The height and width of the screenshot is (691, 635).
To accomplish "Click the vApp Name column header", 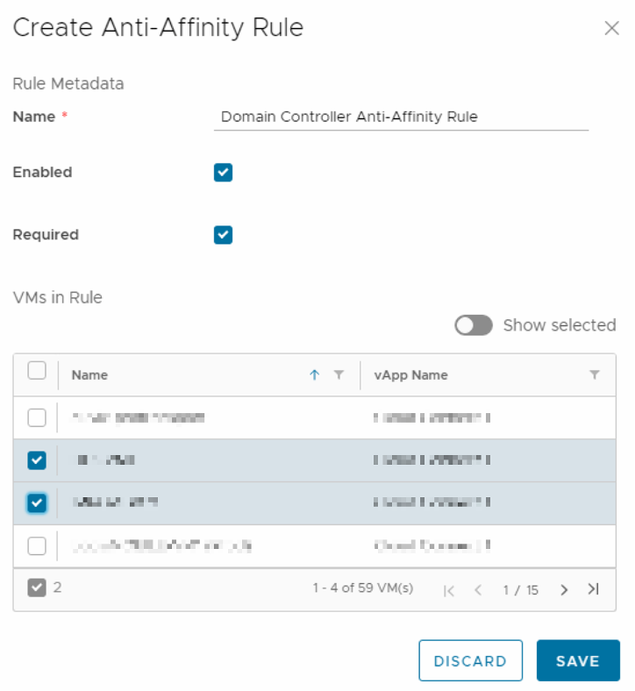I will pyautogui.click(x=410, y=375).
